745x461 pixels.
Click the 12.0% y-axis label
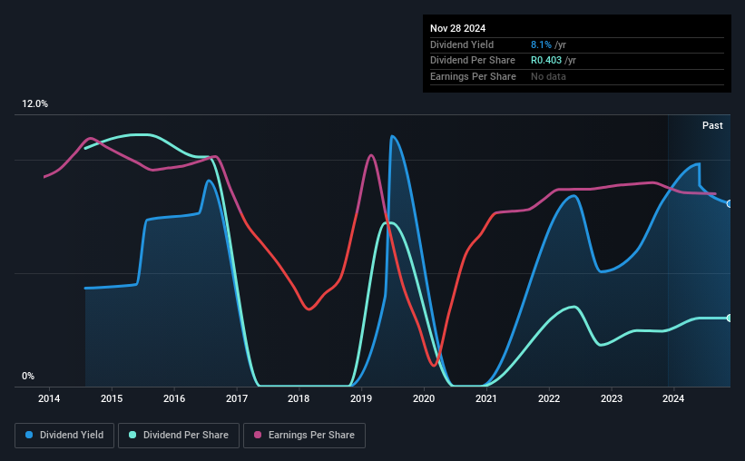tap(34, 103)
